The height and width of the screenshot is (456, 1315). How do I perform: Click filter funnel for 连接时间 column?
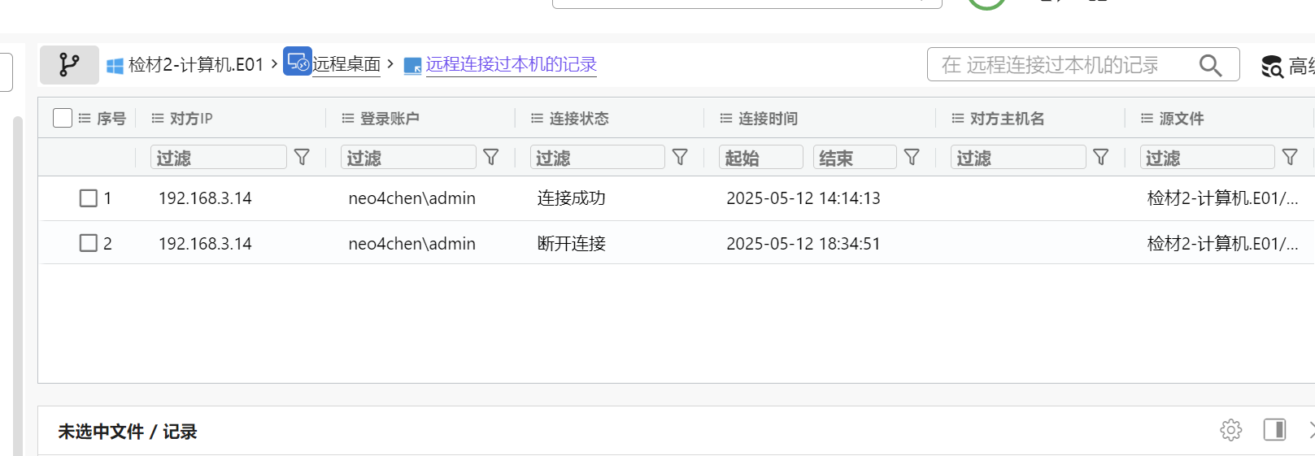point(912,157)
